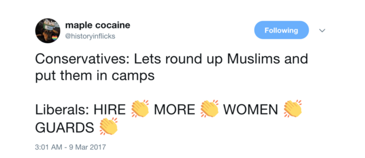Viewport: 365px width, 158px height.
Task: Click the word MORE in the tweet
Action: (x=175, y=109)
